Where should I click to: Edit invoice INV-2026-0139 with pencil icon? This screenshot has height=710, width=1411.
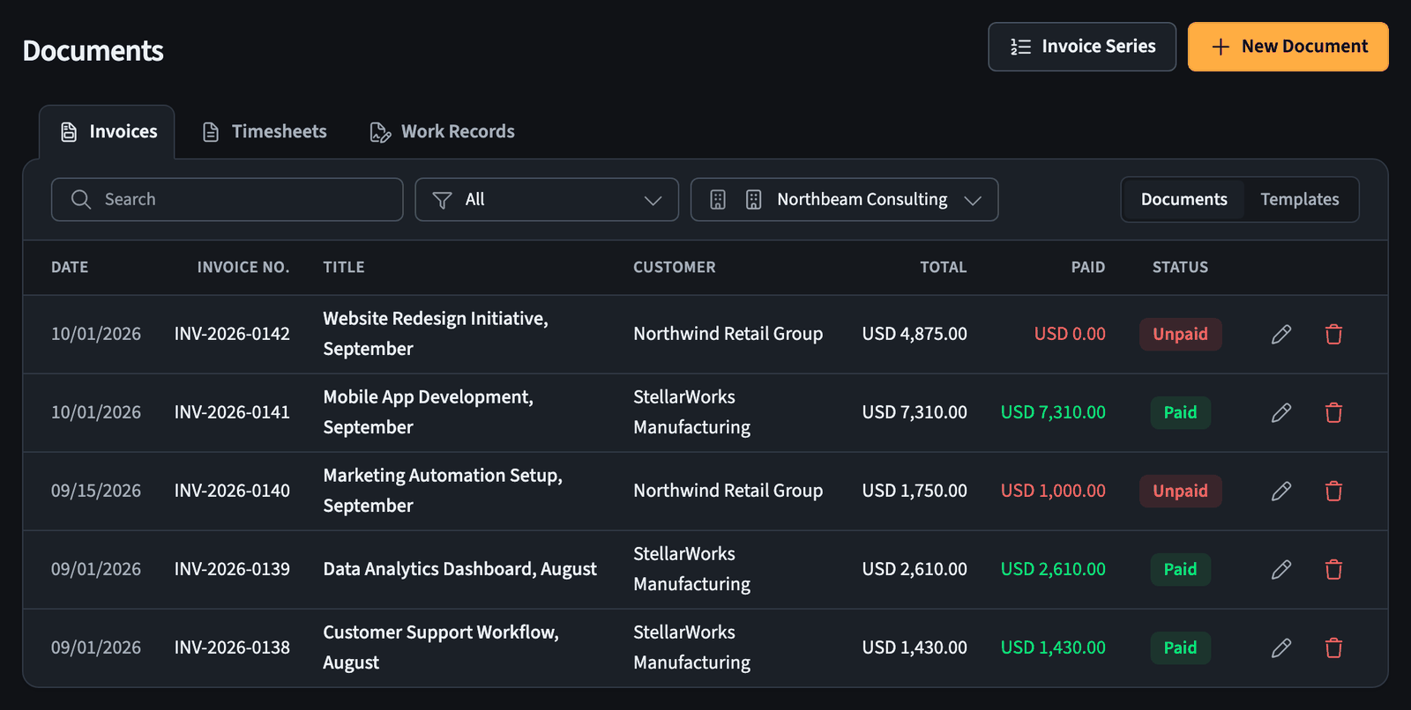[x=1281, y=569]
